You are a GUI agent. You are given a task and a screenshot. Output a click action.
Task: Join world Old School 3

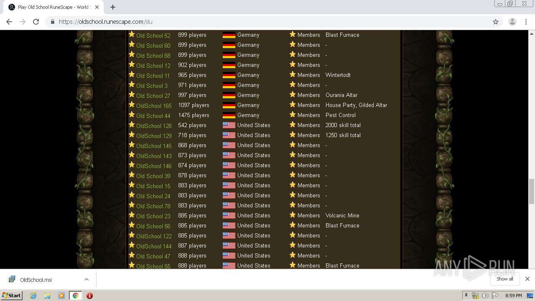click(x=152, y=86)
